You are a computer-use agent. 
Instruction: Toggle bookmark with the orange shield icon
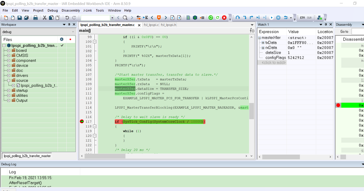pyautogui.click(x=159, y=17)
